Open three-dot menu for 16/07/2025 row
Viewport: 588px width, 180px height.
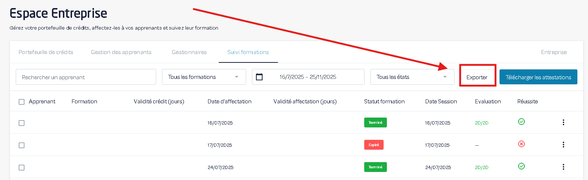563,122
